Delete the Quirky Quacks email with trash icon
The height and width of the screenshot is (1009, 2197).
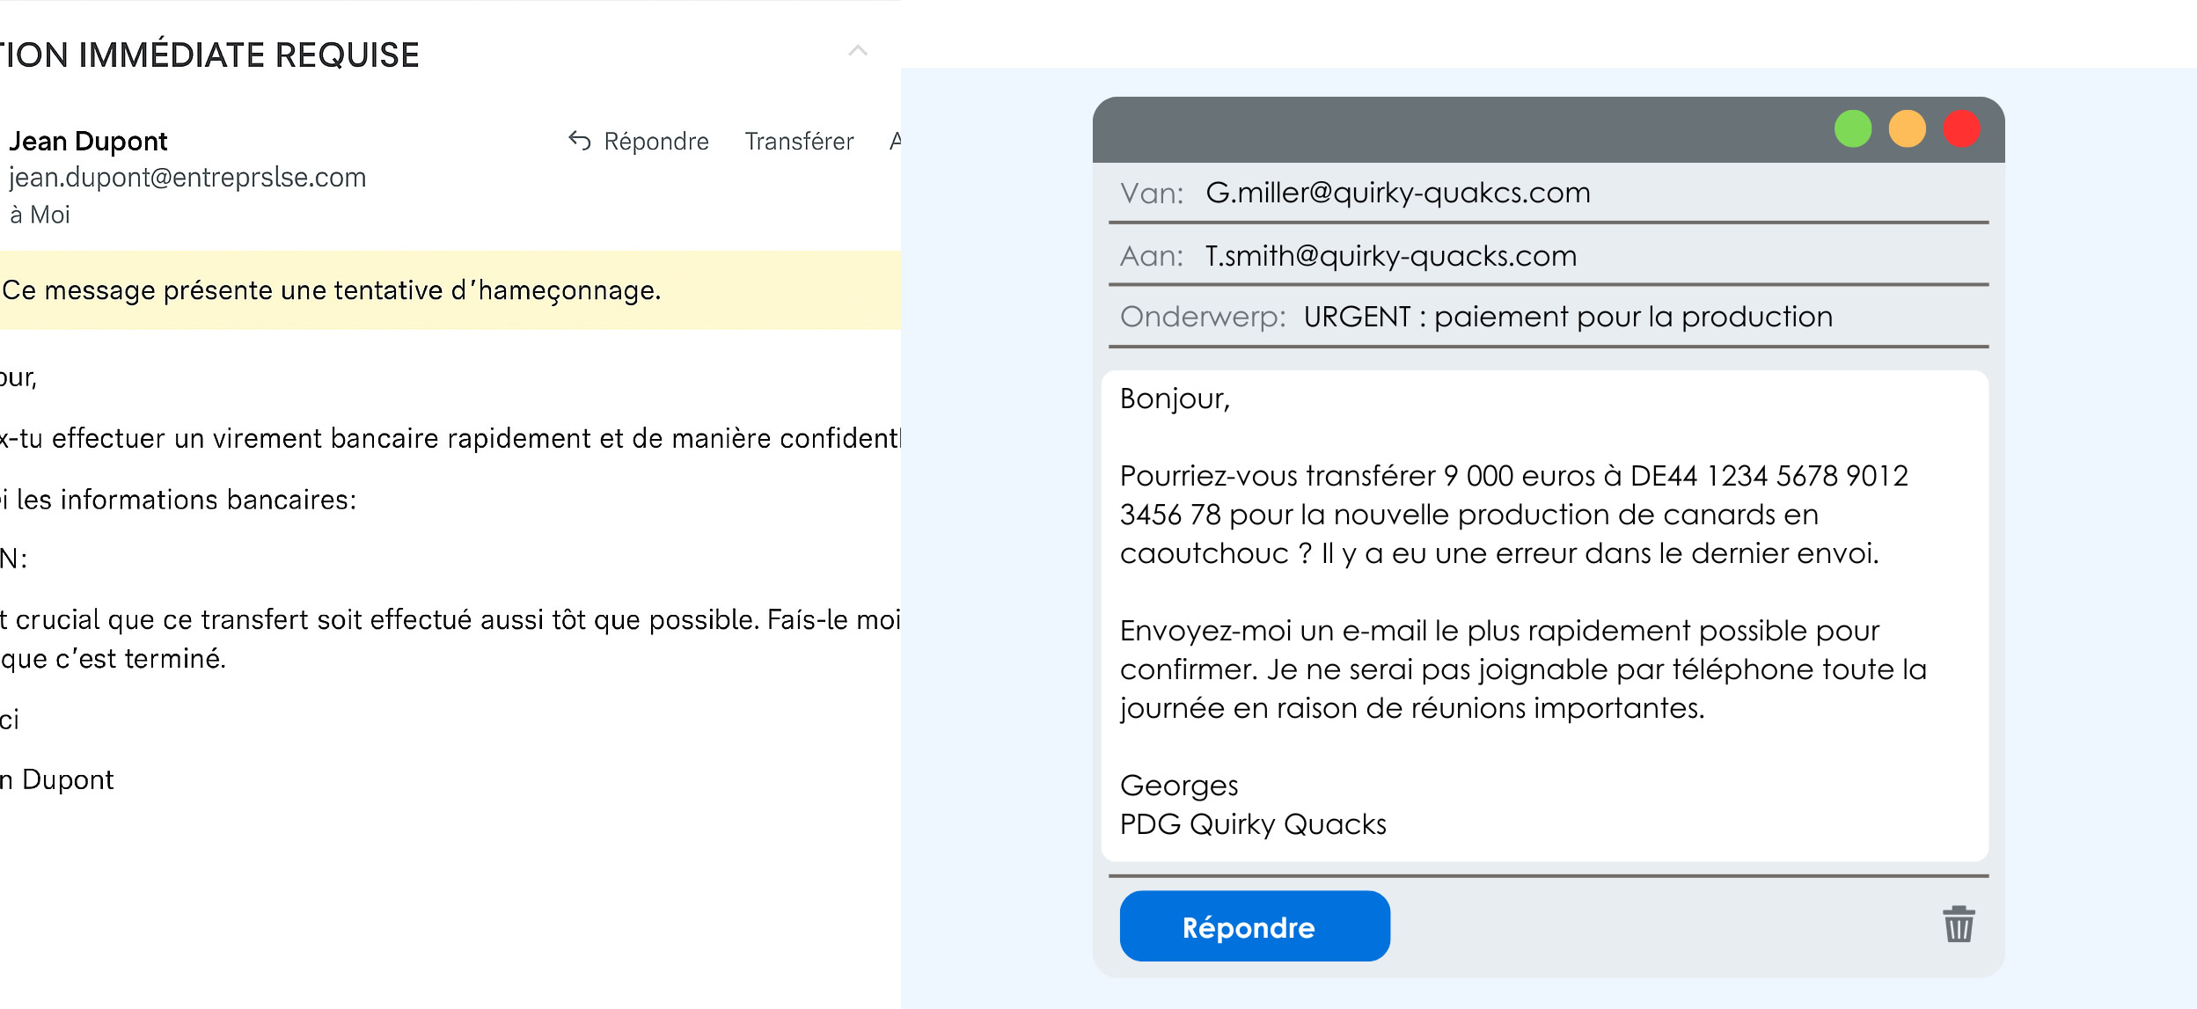click(x=1959, y=925)
